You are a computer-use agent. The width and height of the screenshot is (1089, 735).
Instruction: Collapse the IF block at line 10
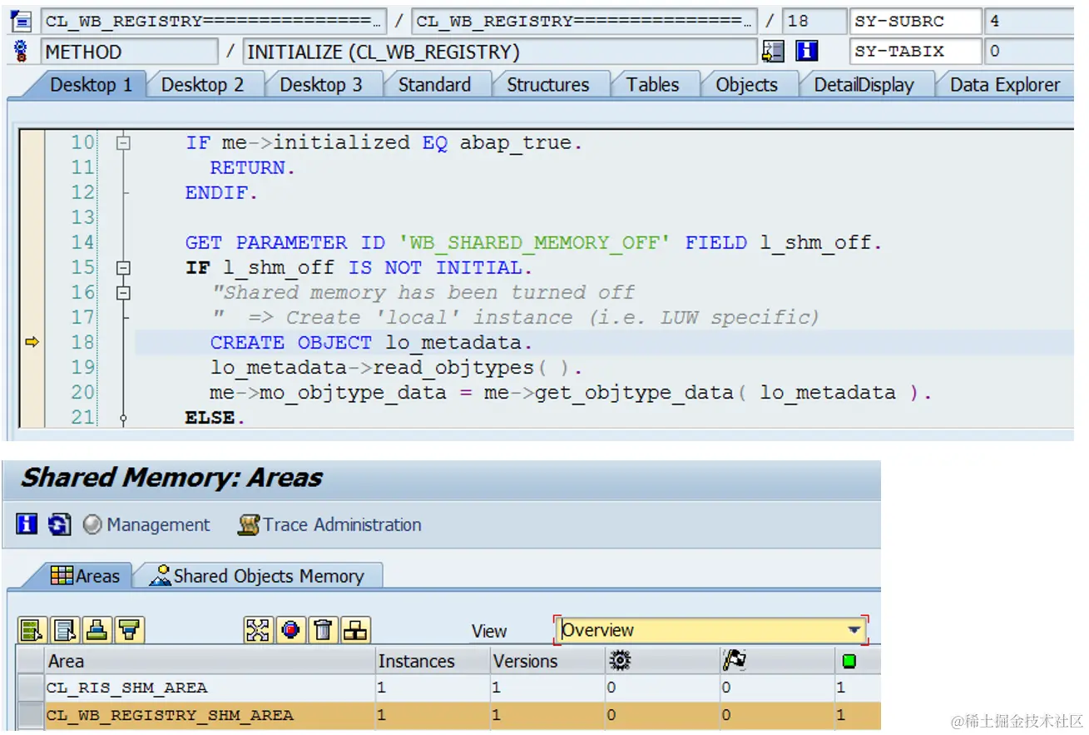click(x=123, y=143)
